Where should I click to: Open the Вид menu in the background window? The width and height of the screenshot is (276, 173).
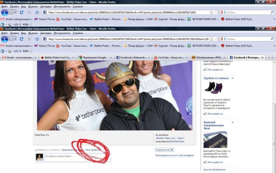click(x=23, y=7)
